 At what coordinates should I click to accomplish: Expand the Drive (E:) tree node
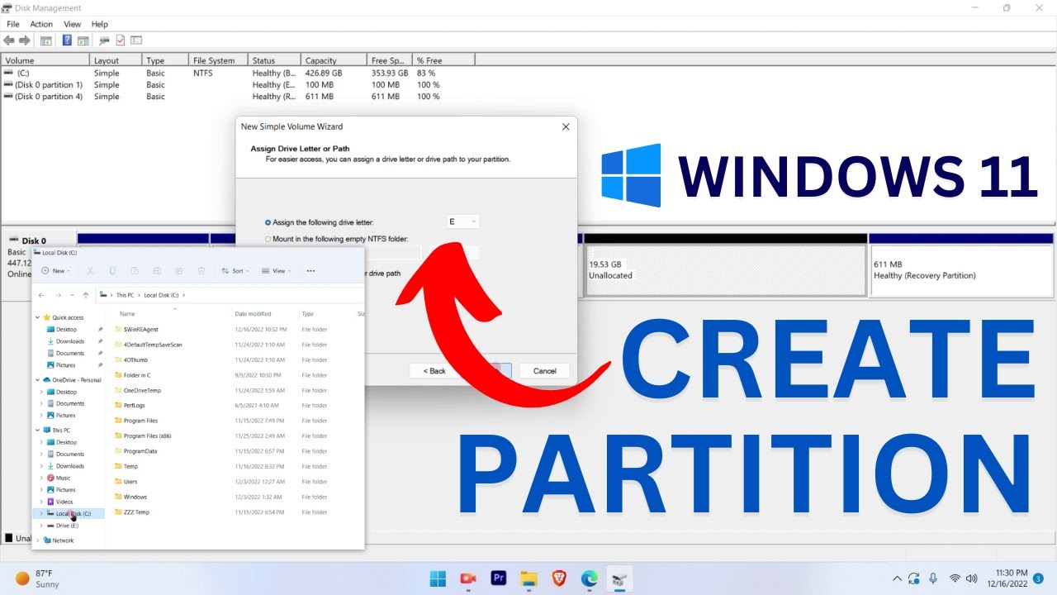click(42, 526)
